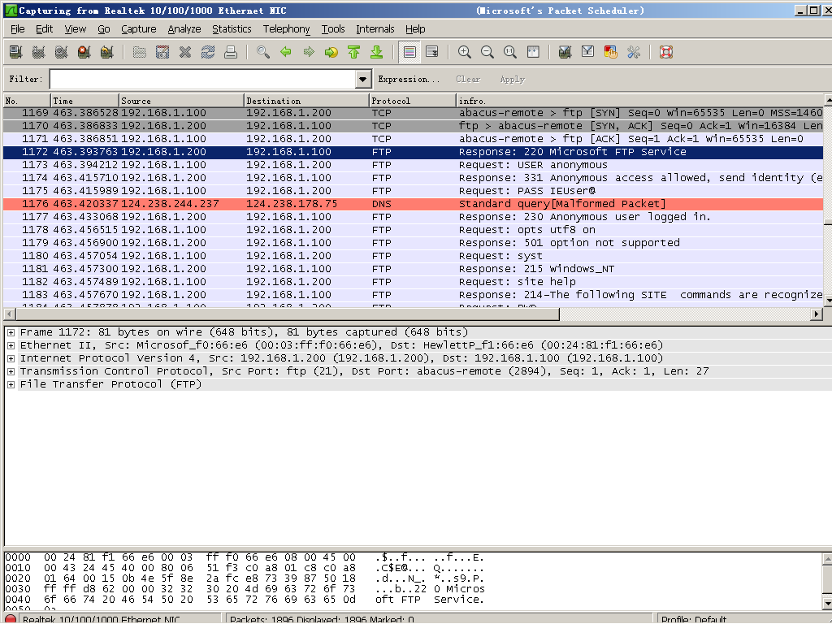Open the Analyze menu
The width and height of the screenshot is (832, 624).
(184, 29)
